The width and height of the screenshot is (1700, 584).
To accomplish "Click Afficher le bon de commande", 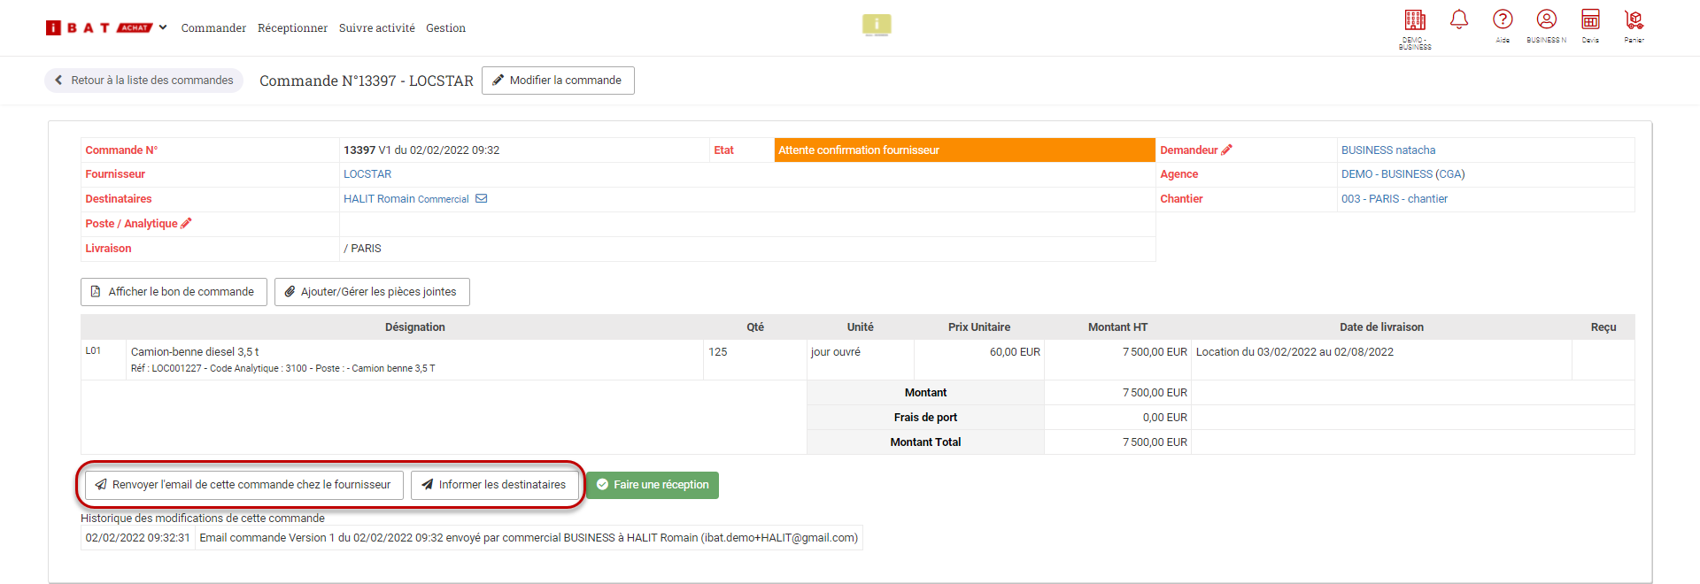I will pos(174,292).
